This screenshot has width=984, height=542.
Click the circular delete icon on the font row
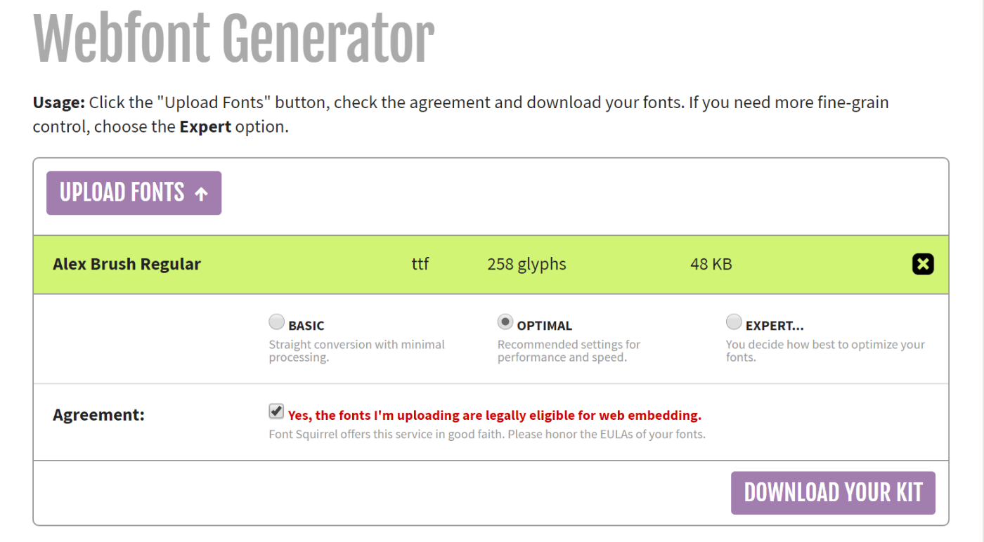click(x=923, y=264)
